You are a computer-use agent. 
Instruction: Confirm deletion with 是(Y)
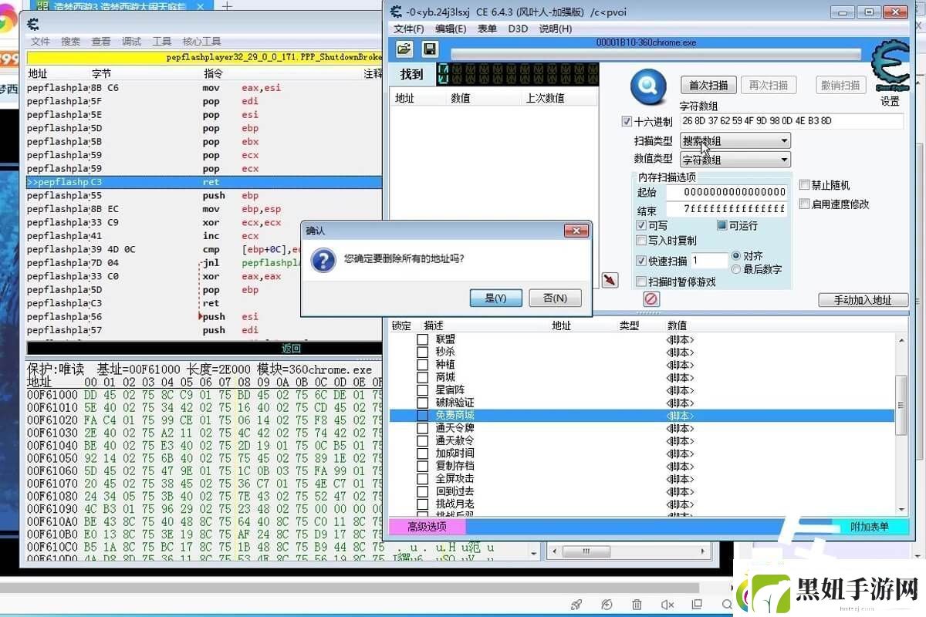click(495, 298)
